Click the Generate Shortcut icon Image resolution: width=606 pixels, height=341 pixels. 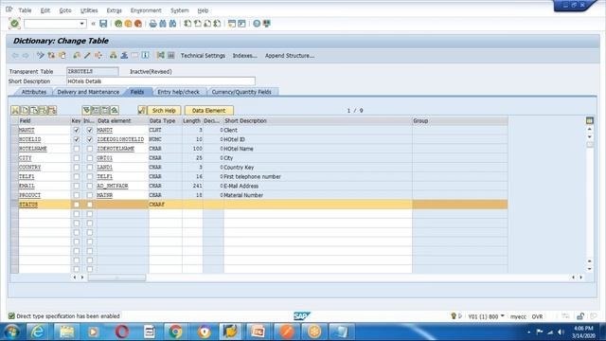point(241,24)
